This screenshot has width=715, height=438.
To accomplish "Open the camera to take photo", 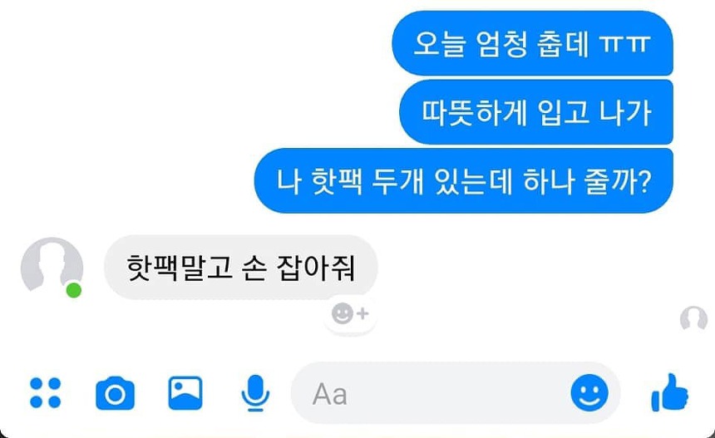I will pyautogui.click(x=115, y=393).
